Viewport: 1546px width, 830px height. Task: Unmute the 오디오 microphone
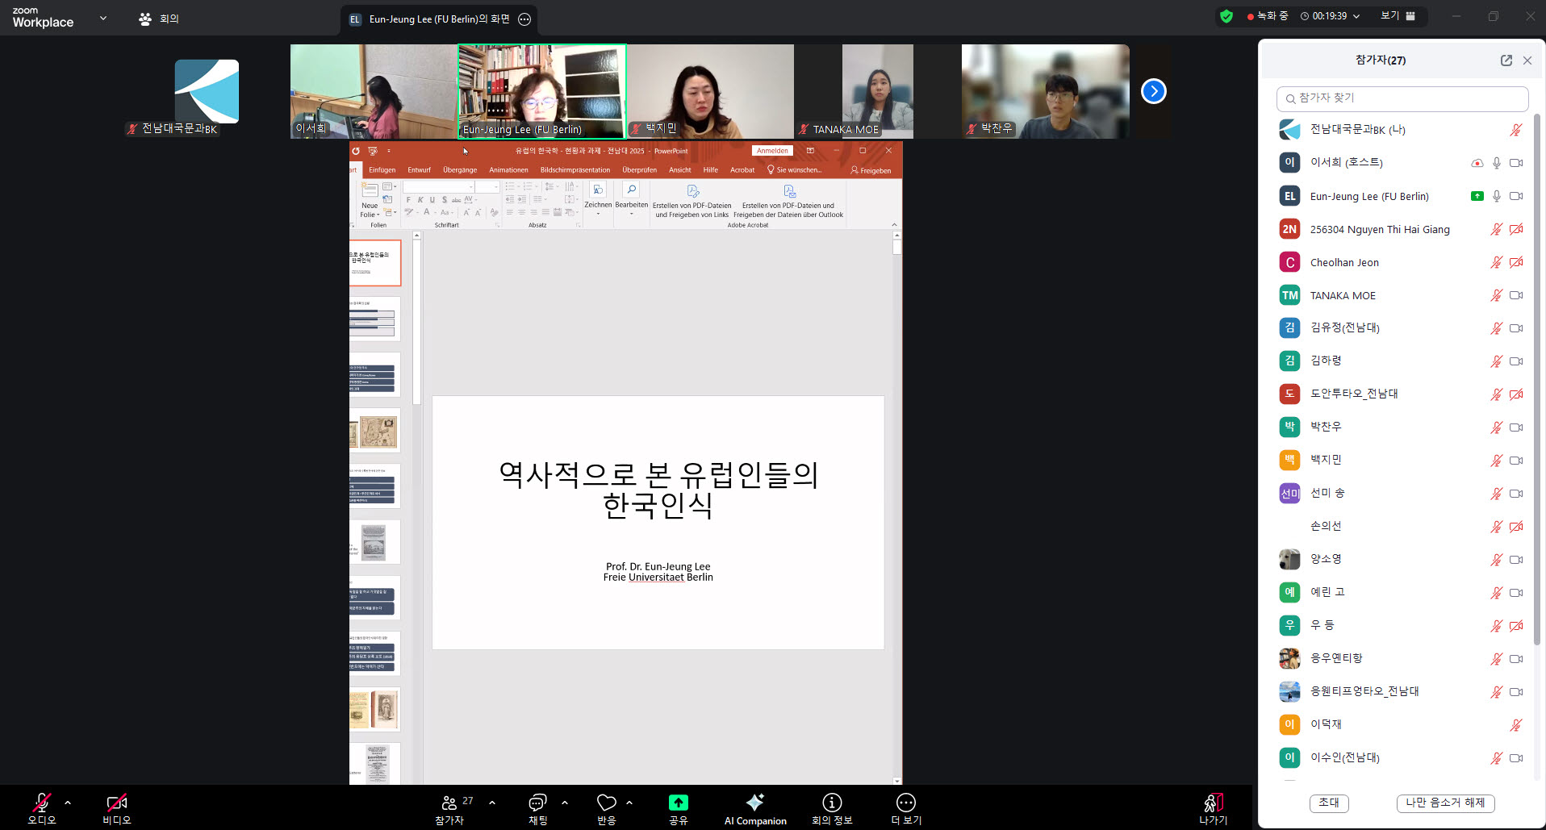tap(40, 803)
